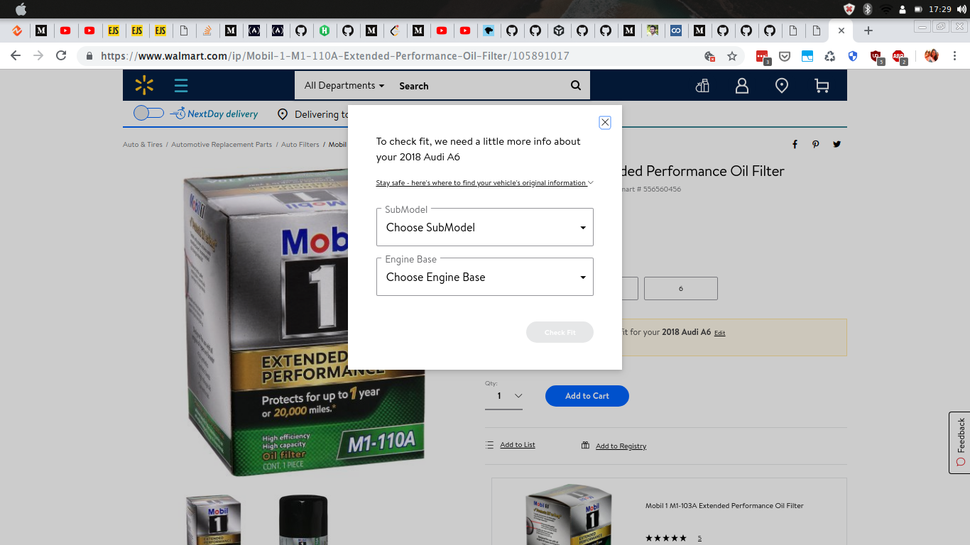Click the Add to Registry link
The image size is (970, 545).
(621, 446)
